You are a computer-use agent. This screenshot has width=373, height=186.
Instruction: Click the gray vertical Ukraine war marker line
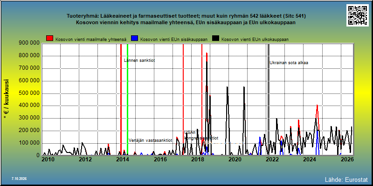coord(269,100)
